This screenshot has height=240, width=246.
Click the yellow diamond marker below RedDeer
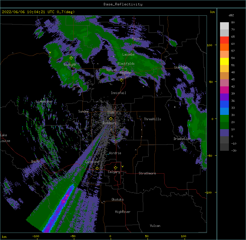[122, 80]
